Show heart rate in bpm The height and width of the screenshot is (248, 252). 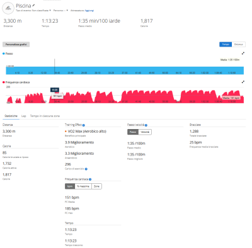pyautogui.click(x=70, y=186)
